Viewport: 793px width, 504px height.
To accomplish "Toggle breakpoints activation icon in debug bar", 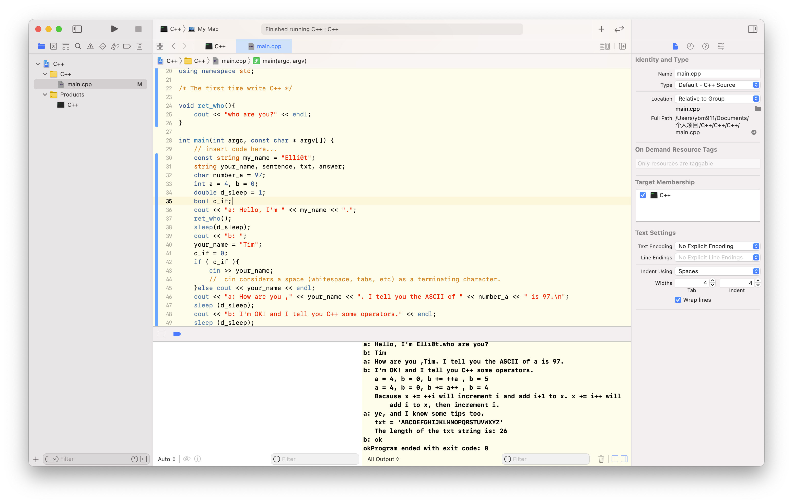I will point(177,334).
